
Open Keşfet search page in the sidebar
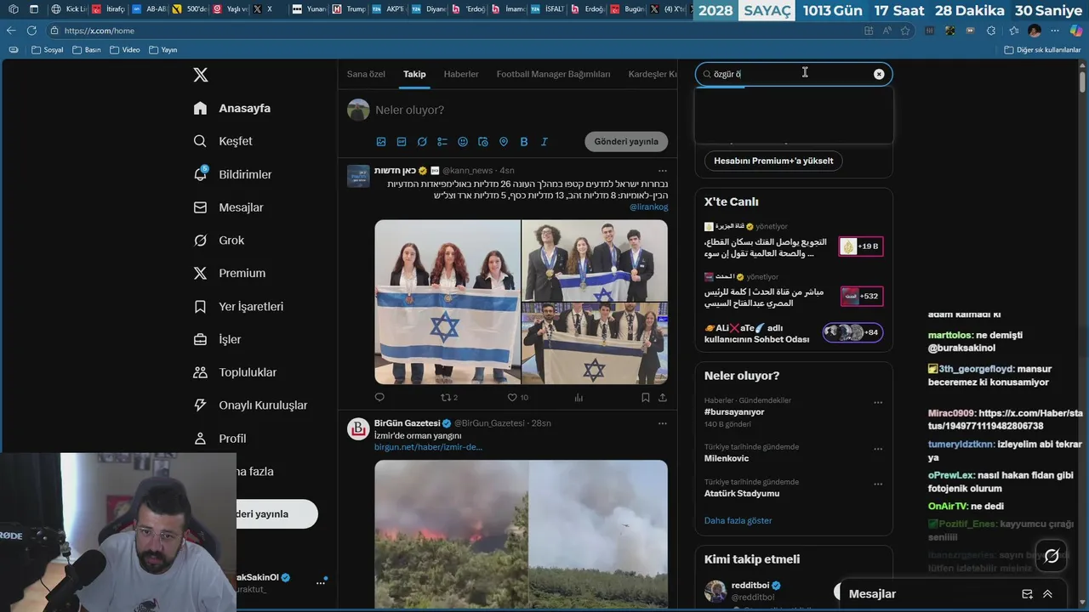click(x=223, y=141)
